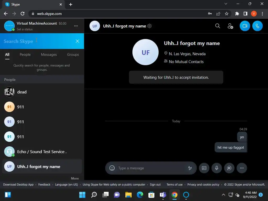Click Virtual MachineAccount profile avatar
Image resolution: width=268 pixels, height=201 pixels.
[x=9, y=26]
